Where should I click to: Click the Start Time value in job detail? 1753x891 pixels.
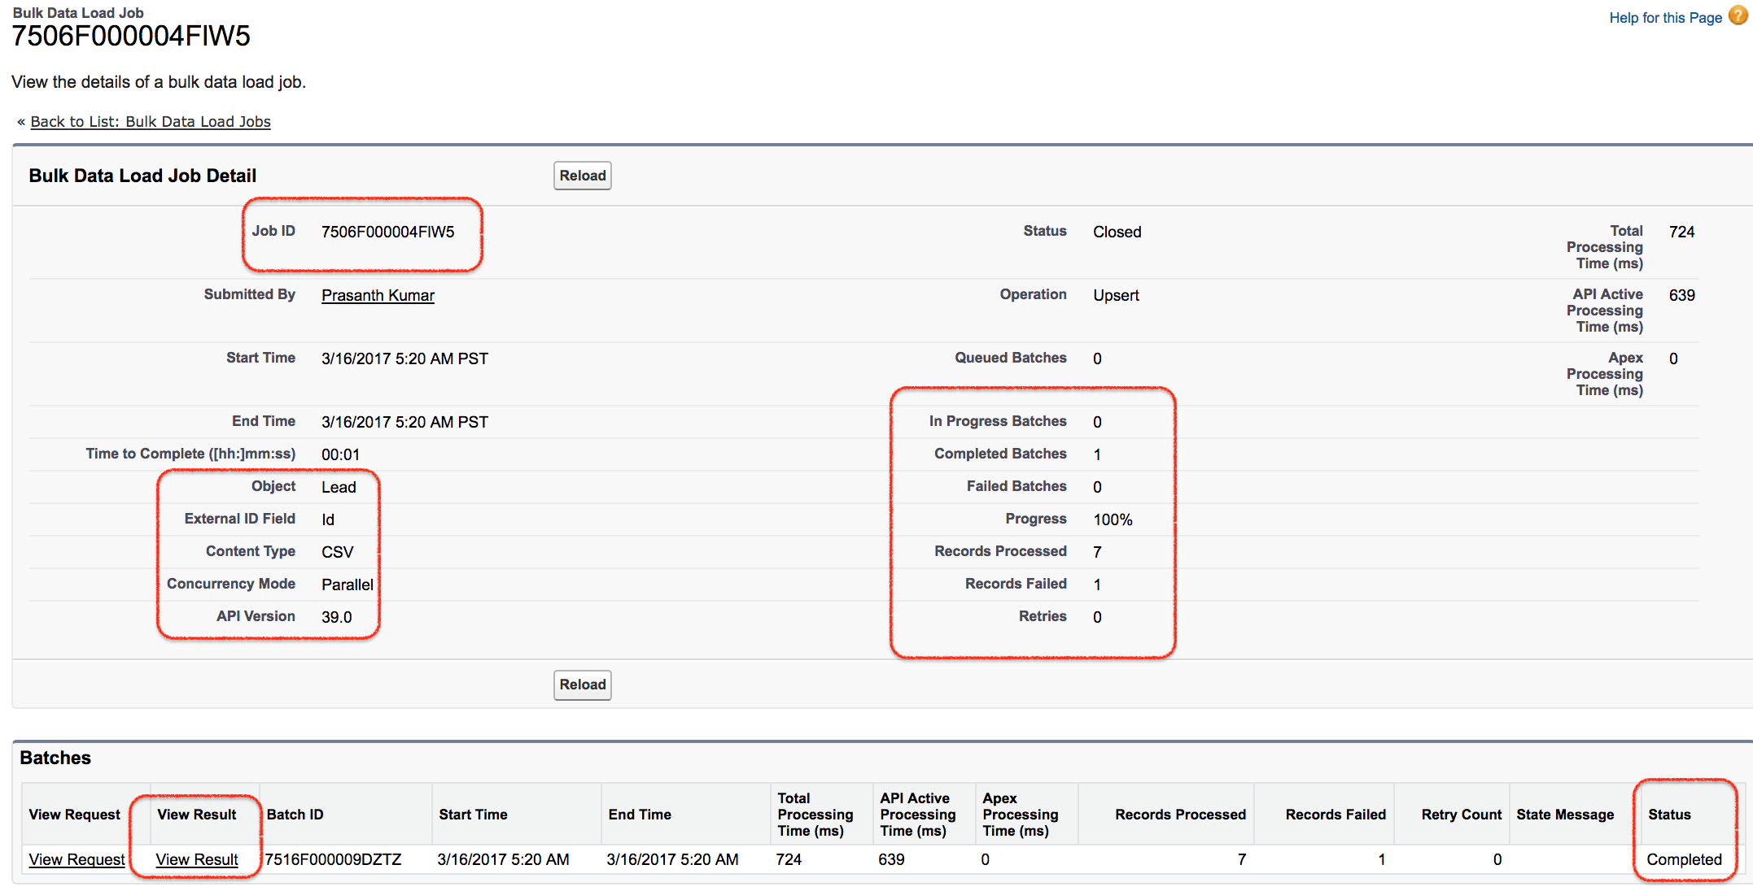click(x=404, y=359)
